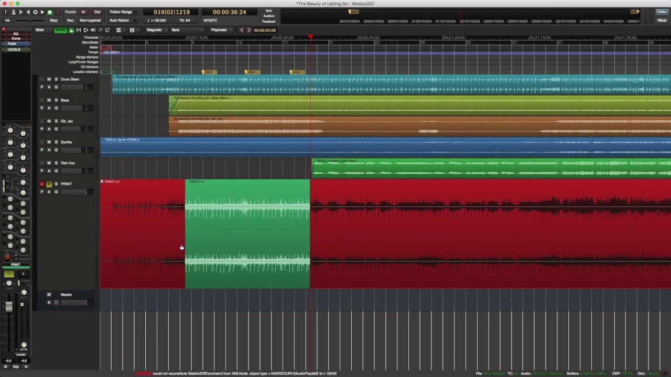This screenshot has height=377, width=671.
Task: Click the shuttle speed slider
Action: coord(30,20)
